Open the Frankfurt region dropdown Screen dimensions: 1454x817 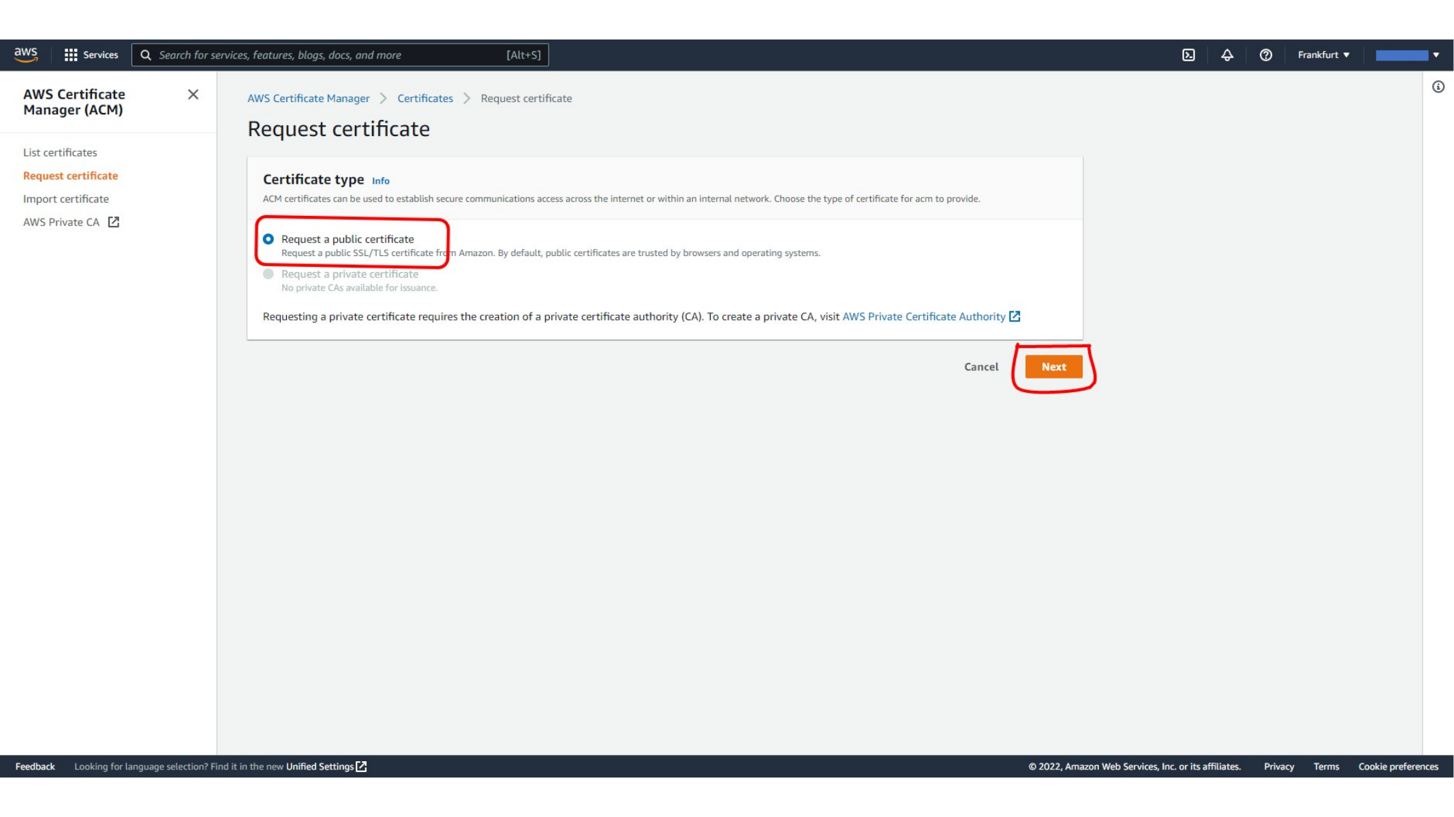[x=1323, y=55]
